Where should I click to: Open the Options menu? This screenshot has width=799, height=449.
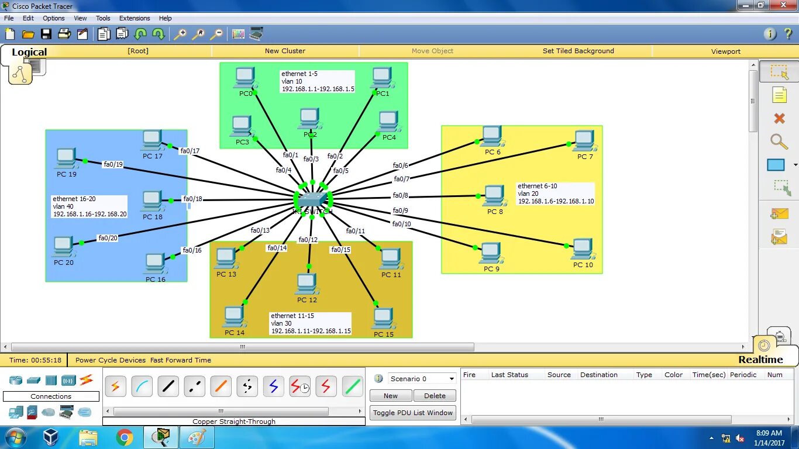pos(54,18)
